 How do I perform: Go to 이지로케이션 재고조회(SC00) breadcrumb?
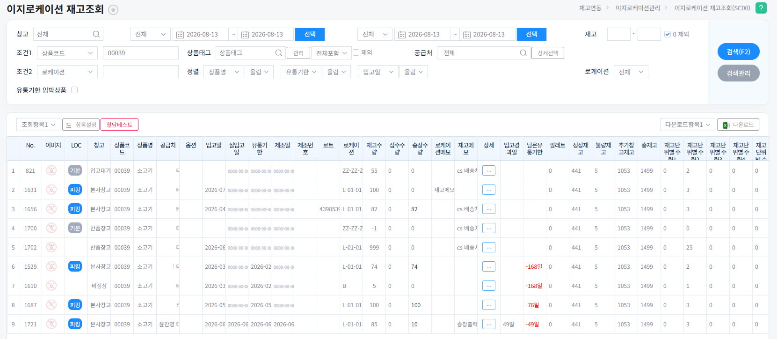712,8
